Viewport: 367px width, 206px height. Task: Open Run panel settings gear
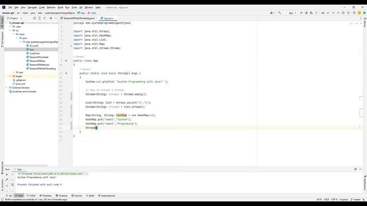(x=356, y=169)
